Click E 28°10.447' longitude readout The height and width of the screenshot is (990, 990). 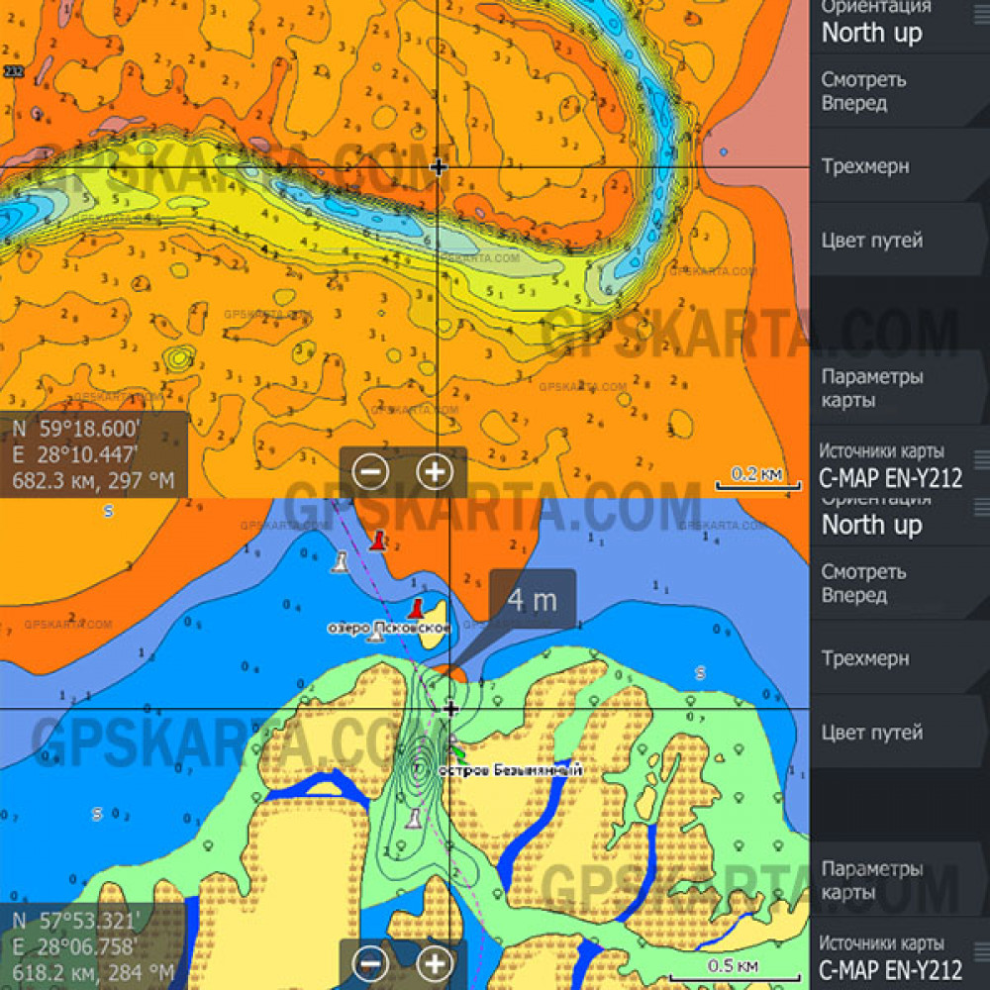click(74, 454)
